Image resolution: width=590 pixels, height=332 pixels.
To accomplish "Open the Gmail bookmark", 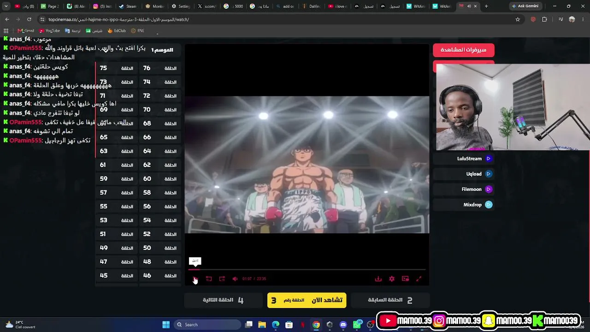I will tap(26, 31).
